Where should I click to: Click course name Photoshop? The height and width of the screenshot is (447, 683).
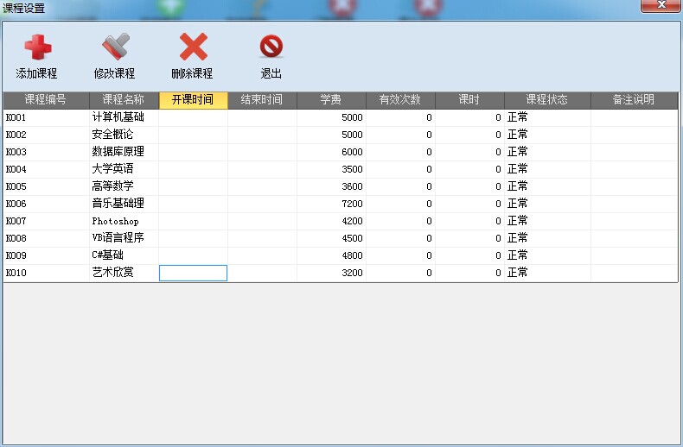[116, 221]
